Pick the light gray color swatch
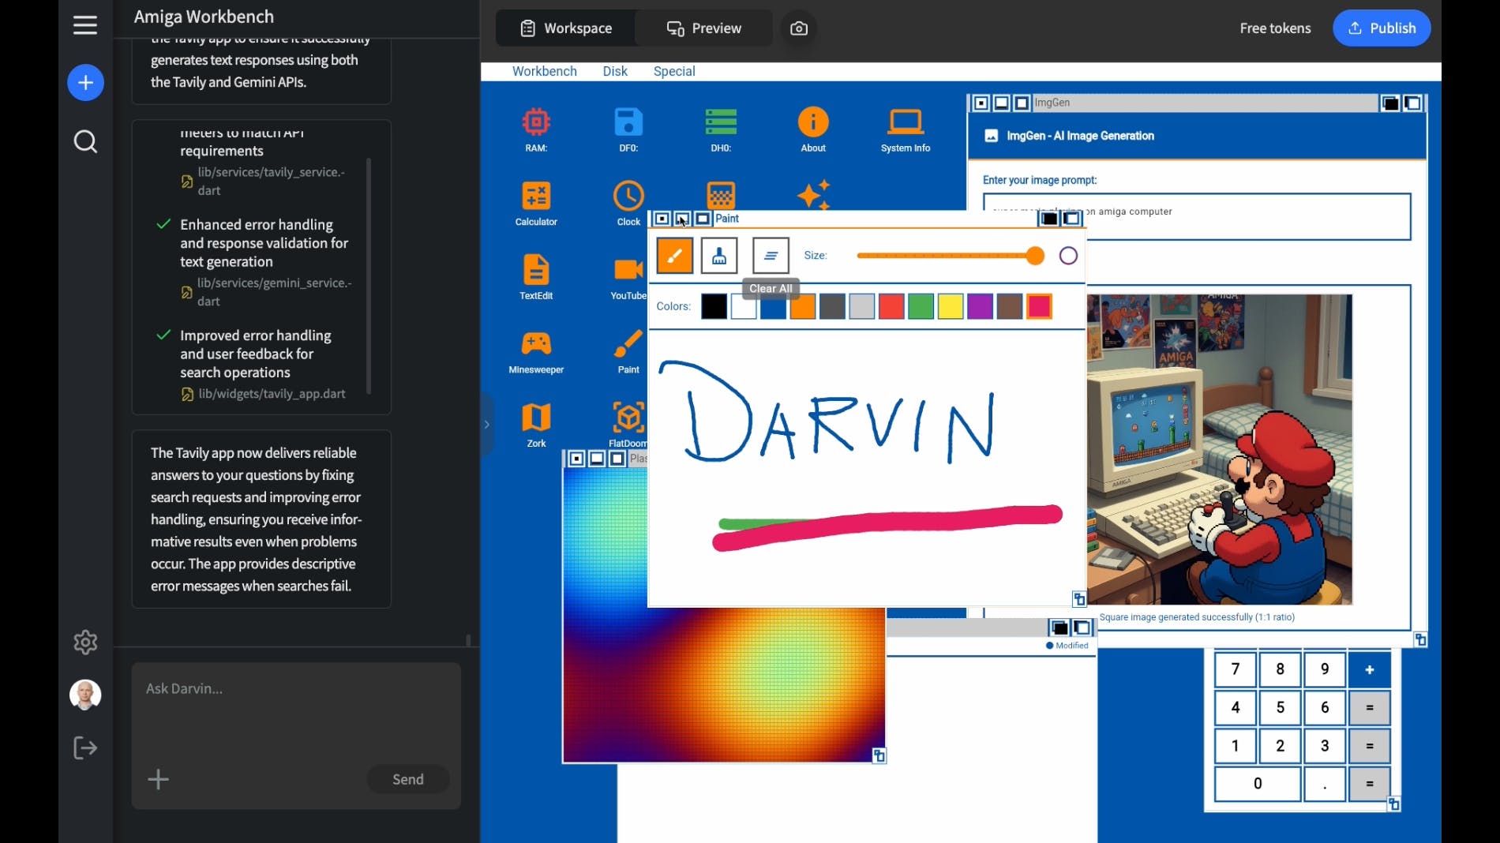This screenshot has height=843, width=1500. click(862, 306)
